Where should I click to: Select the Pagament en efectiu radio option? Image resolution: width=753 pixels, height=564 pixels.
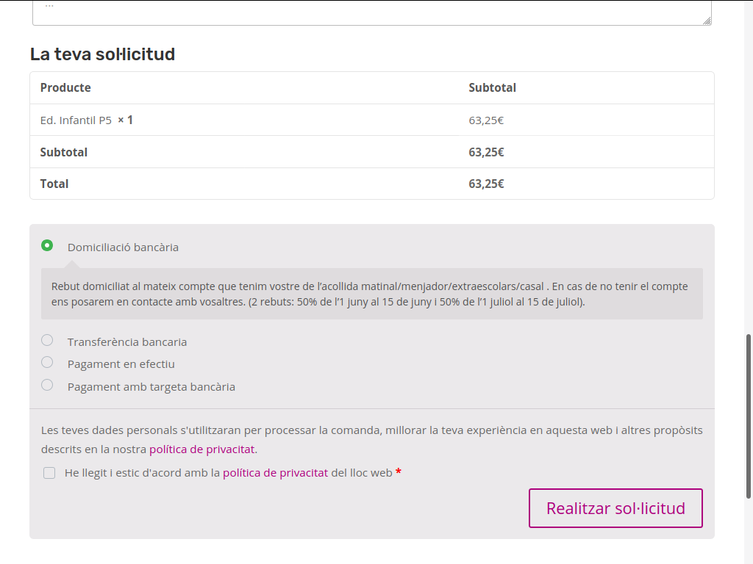tap(47, 362)
